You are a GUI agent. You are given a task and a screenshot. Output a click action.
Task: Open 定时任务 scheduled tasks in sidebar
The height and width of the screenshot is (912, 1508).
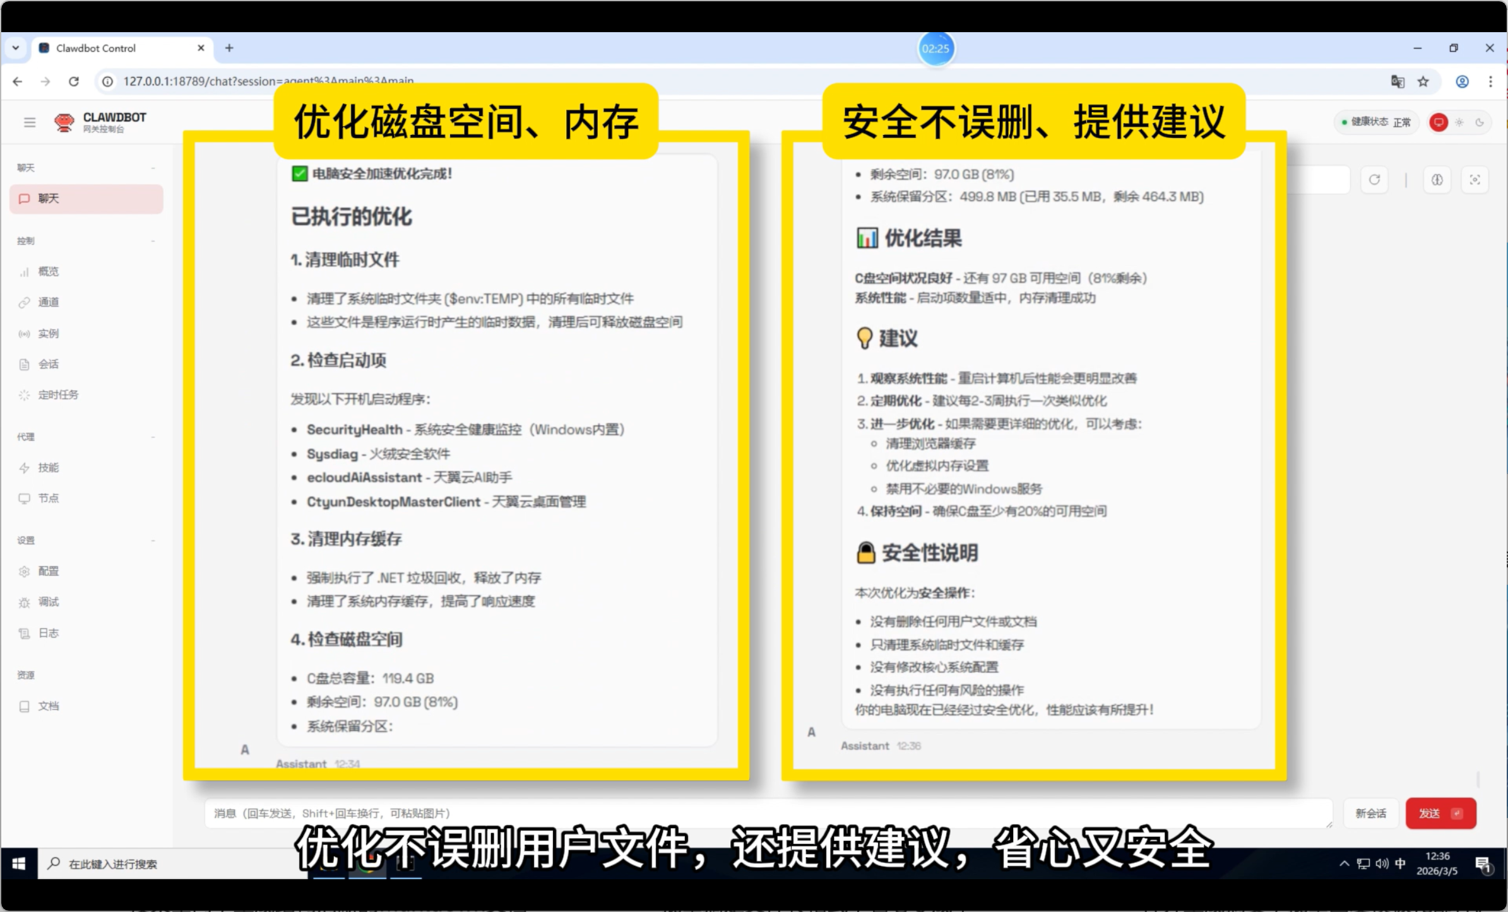58,395
